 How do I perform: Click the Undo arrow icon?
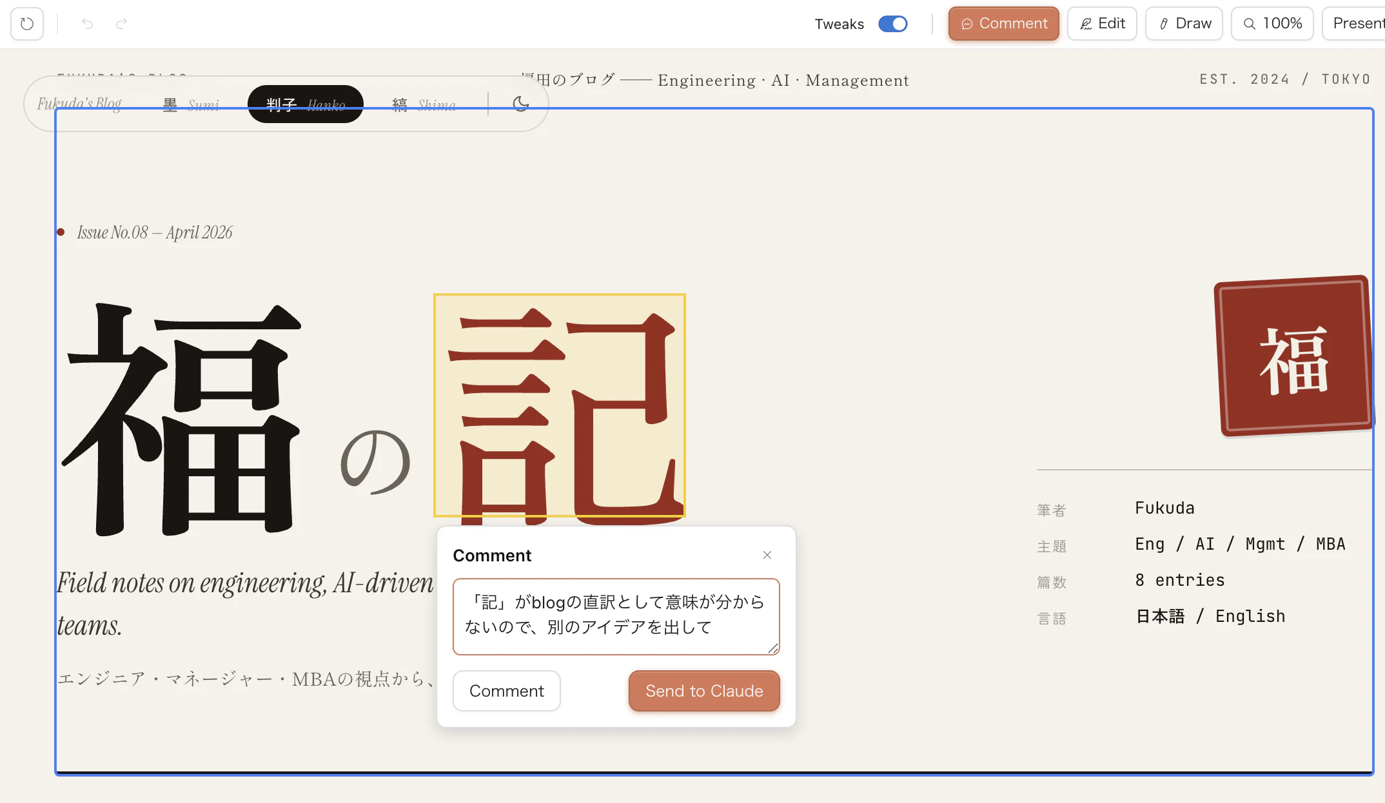(x=87, y=23)
